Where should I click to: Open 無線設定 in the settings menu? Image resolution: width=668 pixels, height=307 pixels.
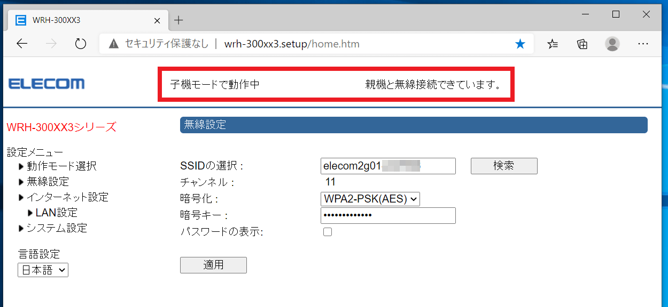click(x=48, y=182)
